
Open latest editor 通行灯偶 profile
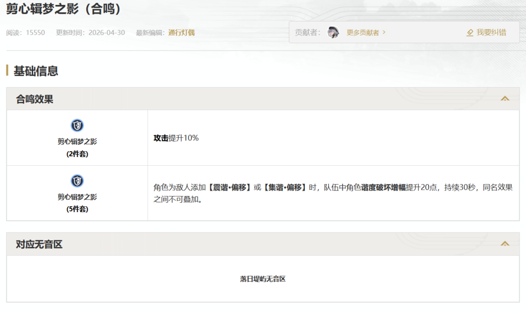pos(182,33)
